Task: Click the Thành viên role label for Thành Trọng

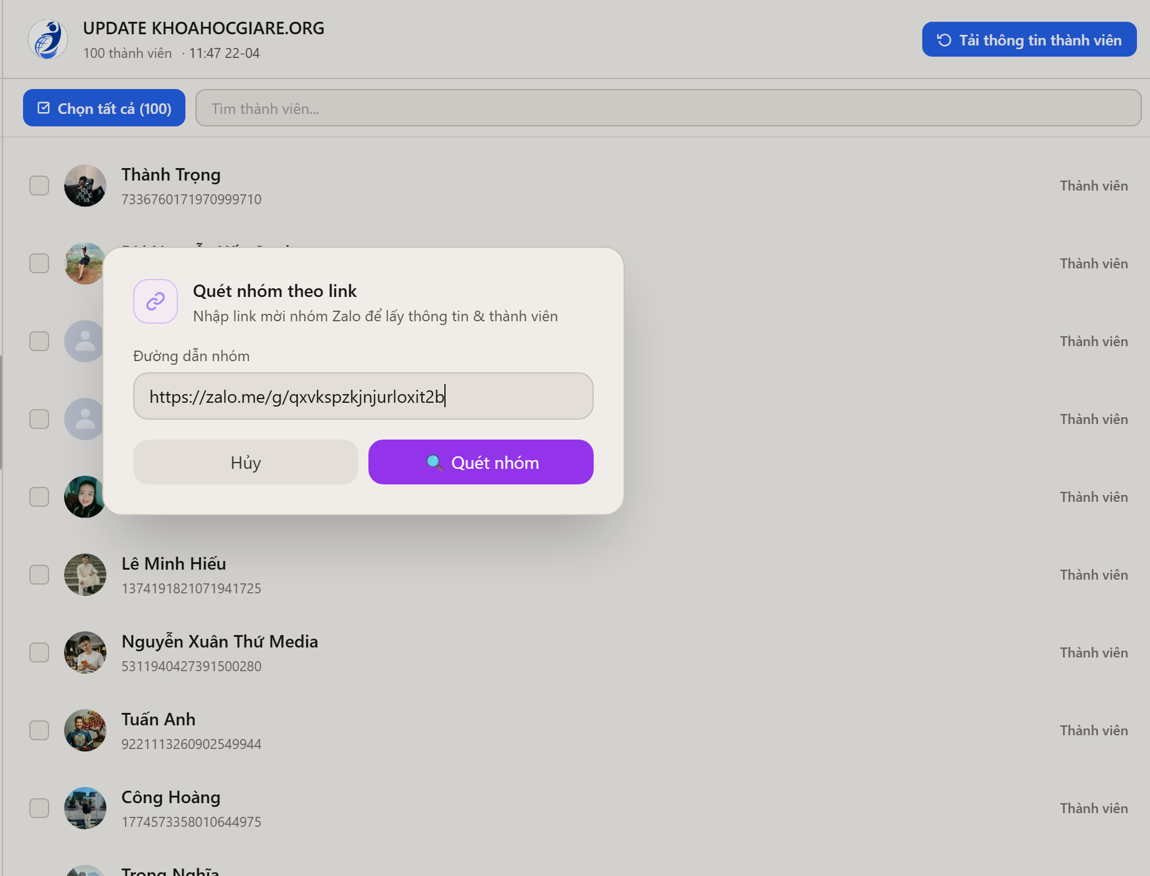Action: [1094, 186]
